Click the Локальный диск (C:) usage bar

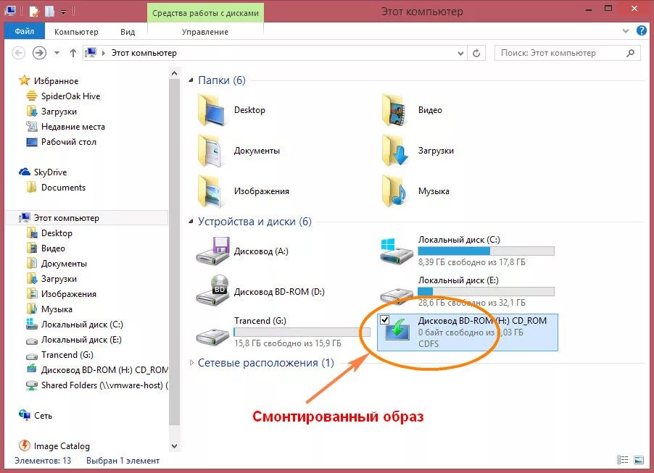coord(486,251)
